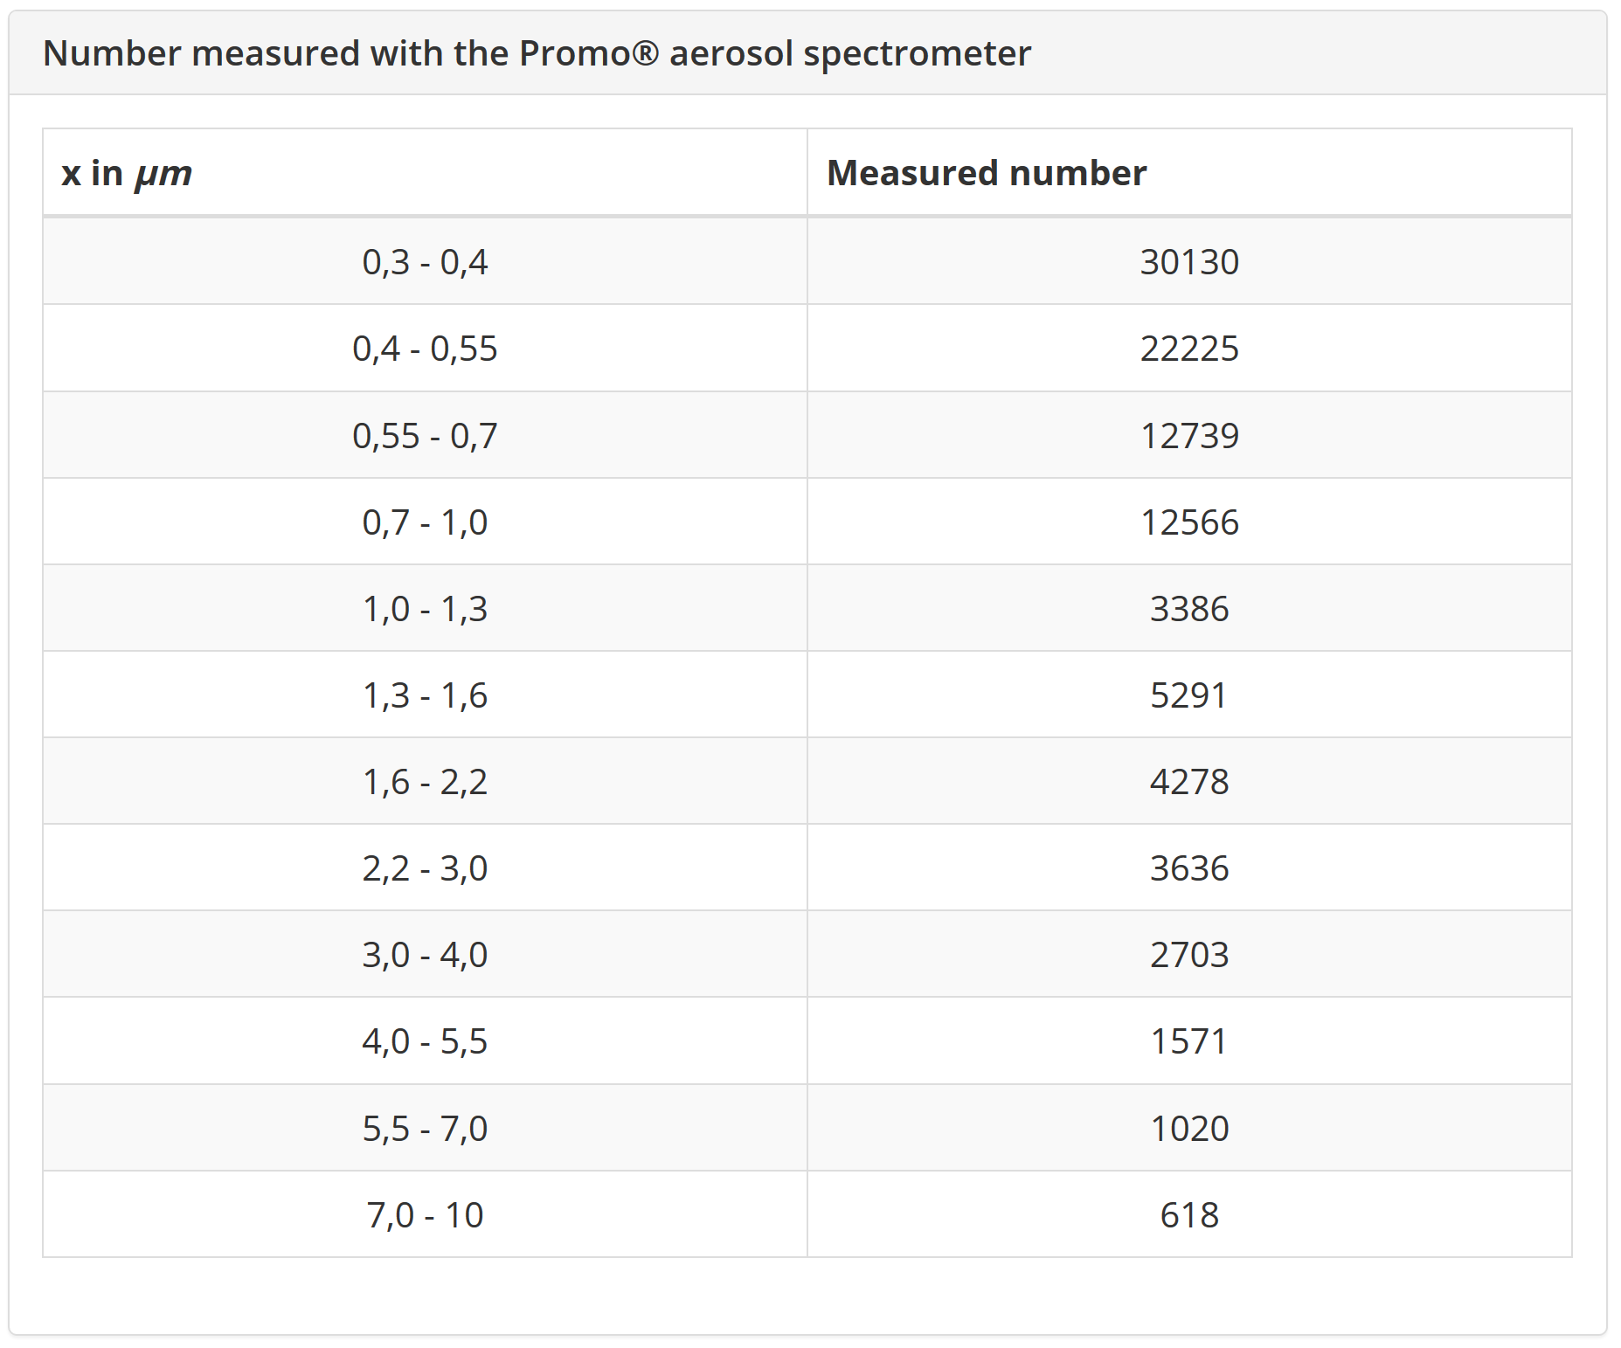1621x1348 pixels.
Task: Select the 0,4 - 0,55 range cell
Action: tap(425, 348)
